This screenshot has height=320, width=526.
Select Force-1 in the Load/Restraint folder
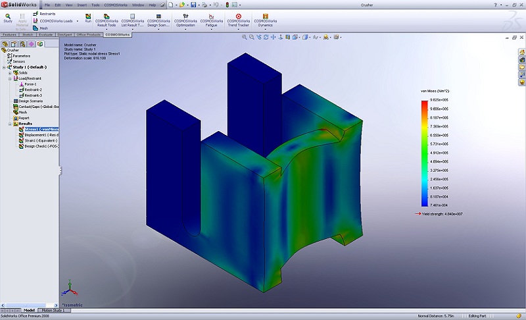point(30,84)
